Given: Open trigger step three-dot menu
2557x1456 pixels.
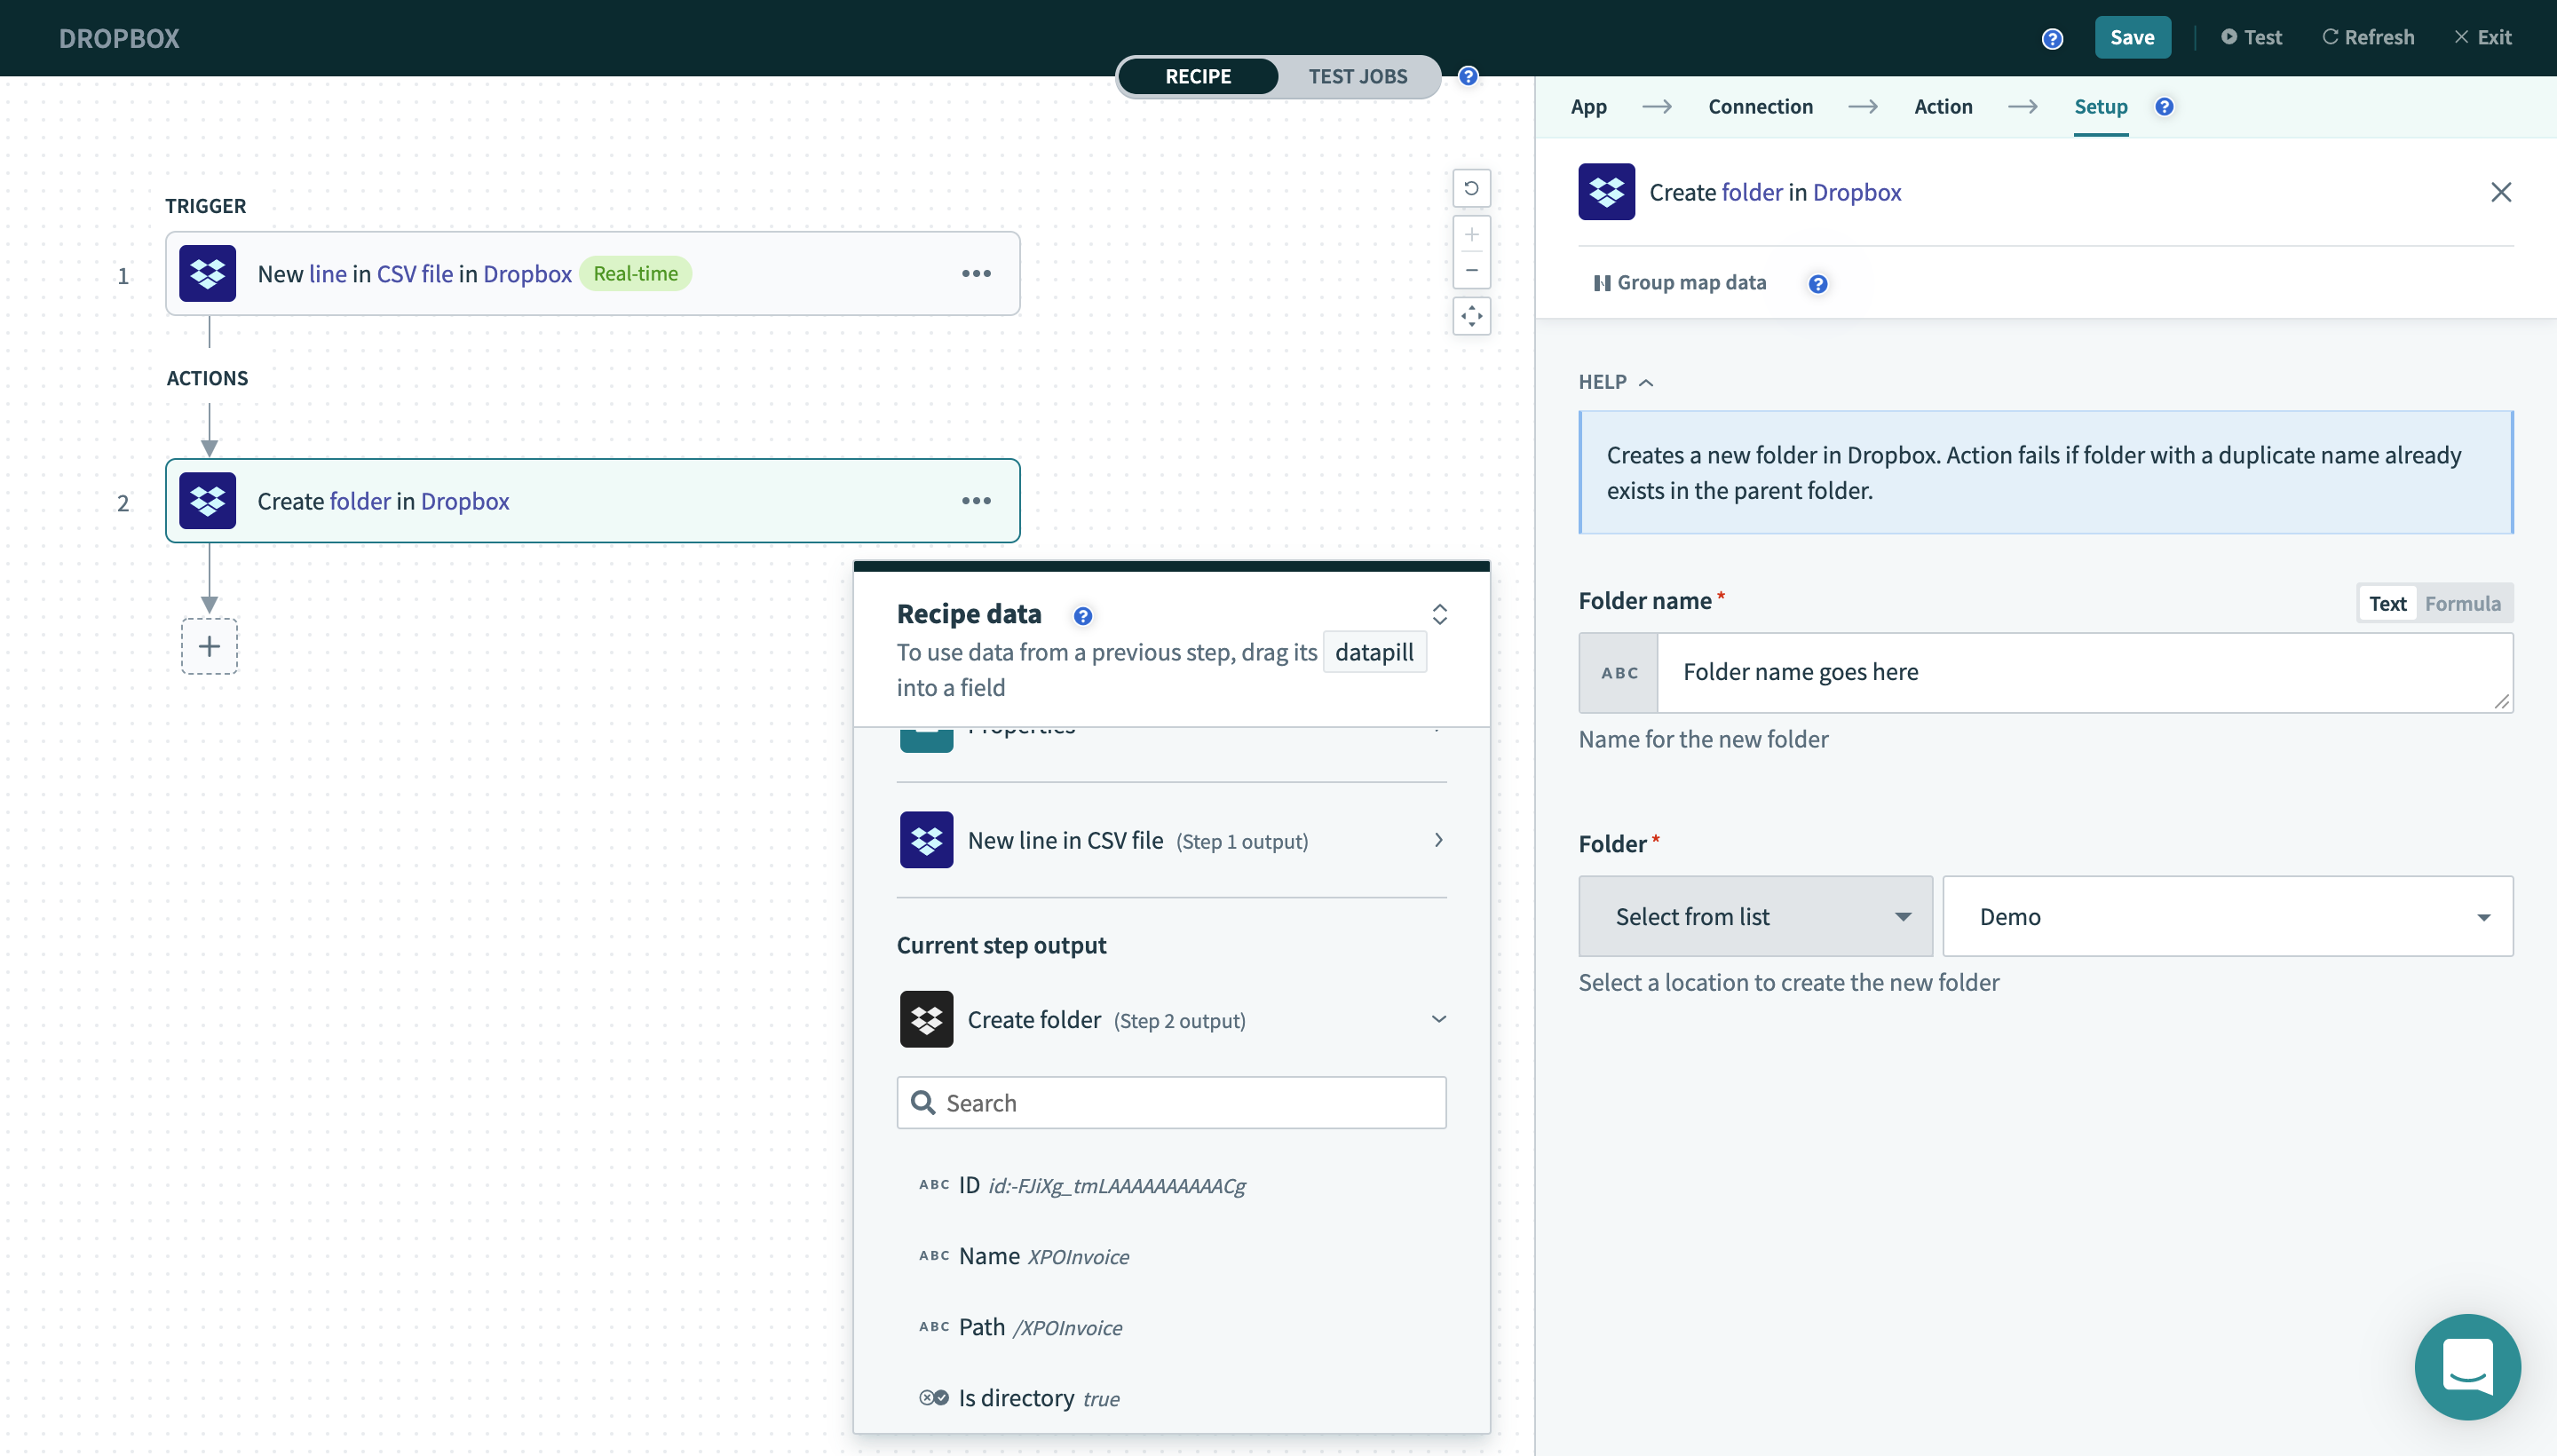Looking at the screenshot, I should pos(976,273).
